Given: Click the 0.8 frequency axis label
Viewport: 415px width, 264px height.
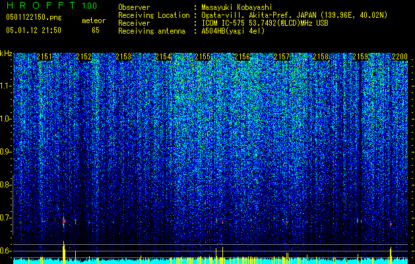Looking at the screenshot, I should [x=5, y=185].
